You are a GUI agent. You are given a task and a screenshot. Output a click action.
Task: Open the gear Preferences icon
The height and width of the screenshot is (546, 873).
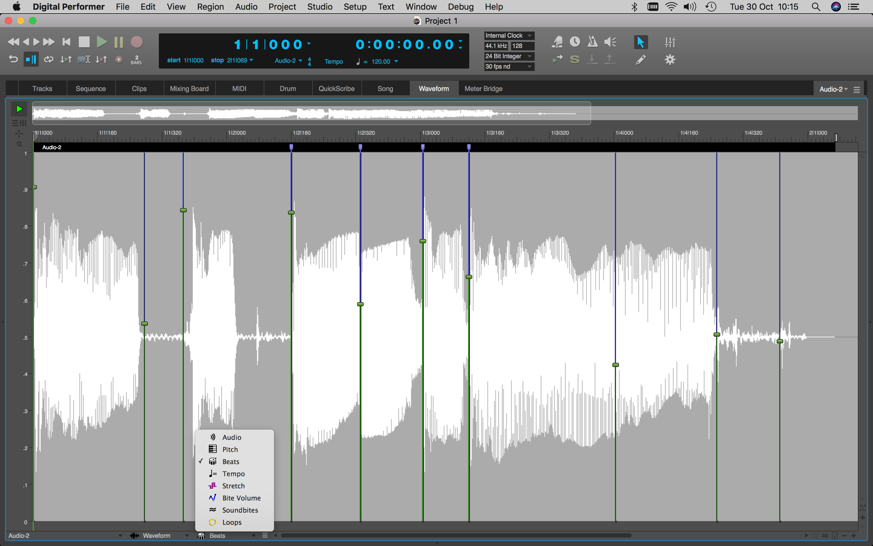[670, 59]
